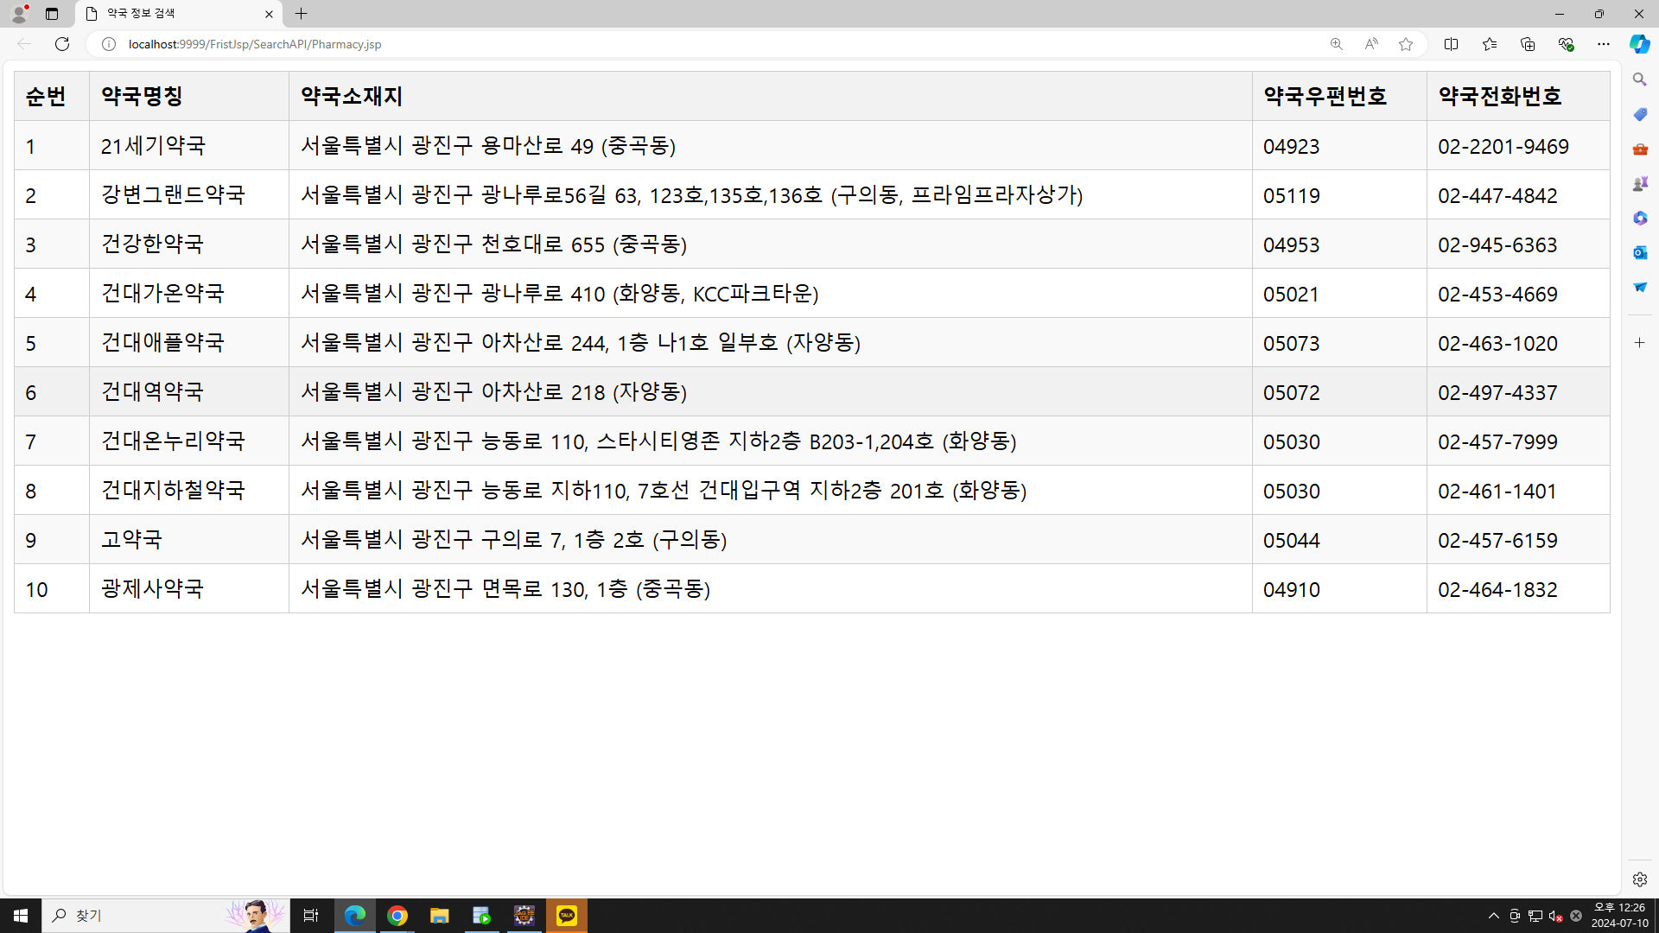Expand hidden system tray icons chevron
The image size is (1659, 933).
[x=1493, y=916]
